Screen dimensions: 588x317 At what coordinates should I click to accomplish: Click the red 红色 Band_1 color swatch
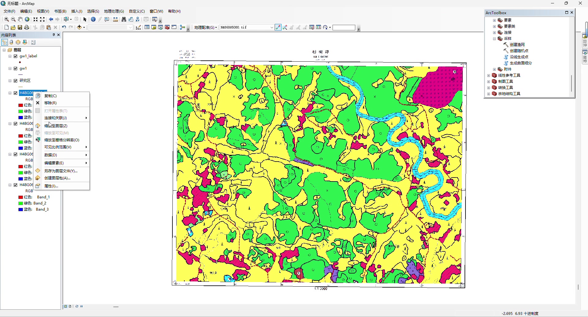tap(21, 197)
